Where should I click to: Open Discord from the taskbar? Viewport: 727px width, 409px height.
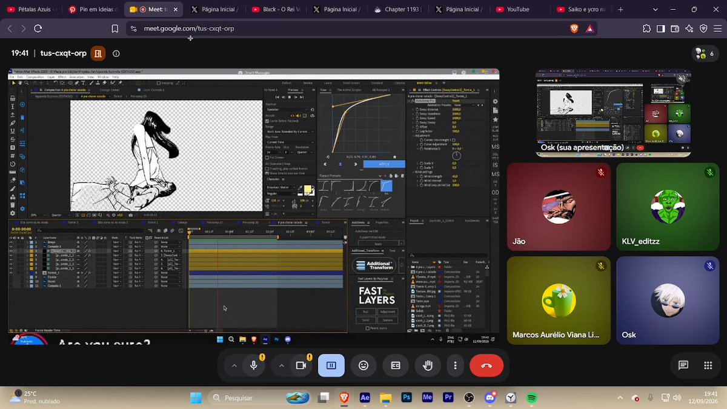point(490,397)
